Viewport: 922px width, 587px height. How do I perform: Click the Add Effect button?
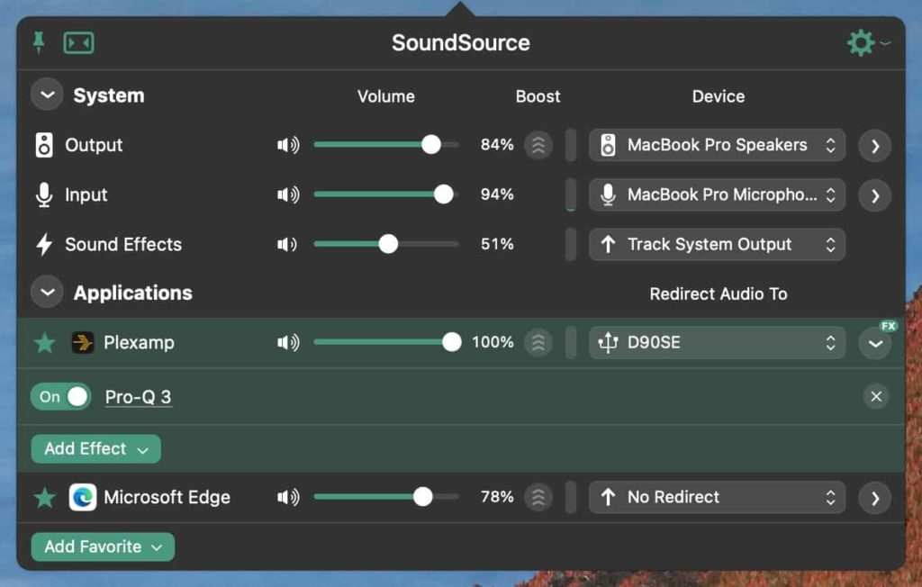tap(95, 448)
